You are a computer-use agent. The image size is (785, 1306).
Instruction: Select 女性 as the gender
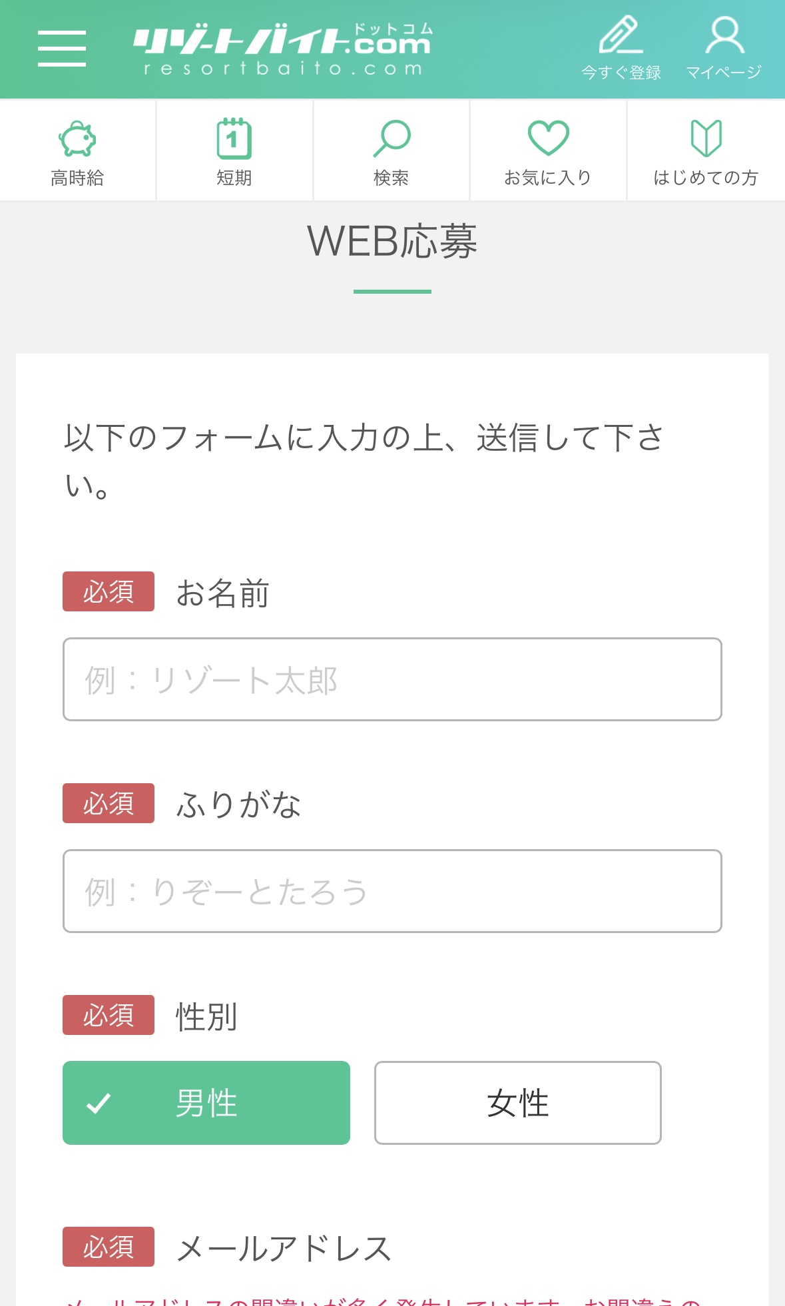click(x=517, y=1103)
